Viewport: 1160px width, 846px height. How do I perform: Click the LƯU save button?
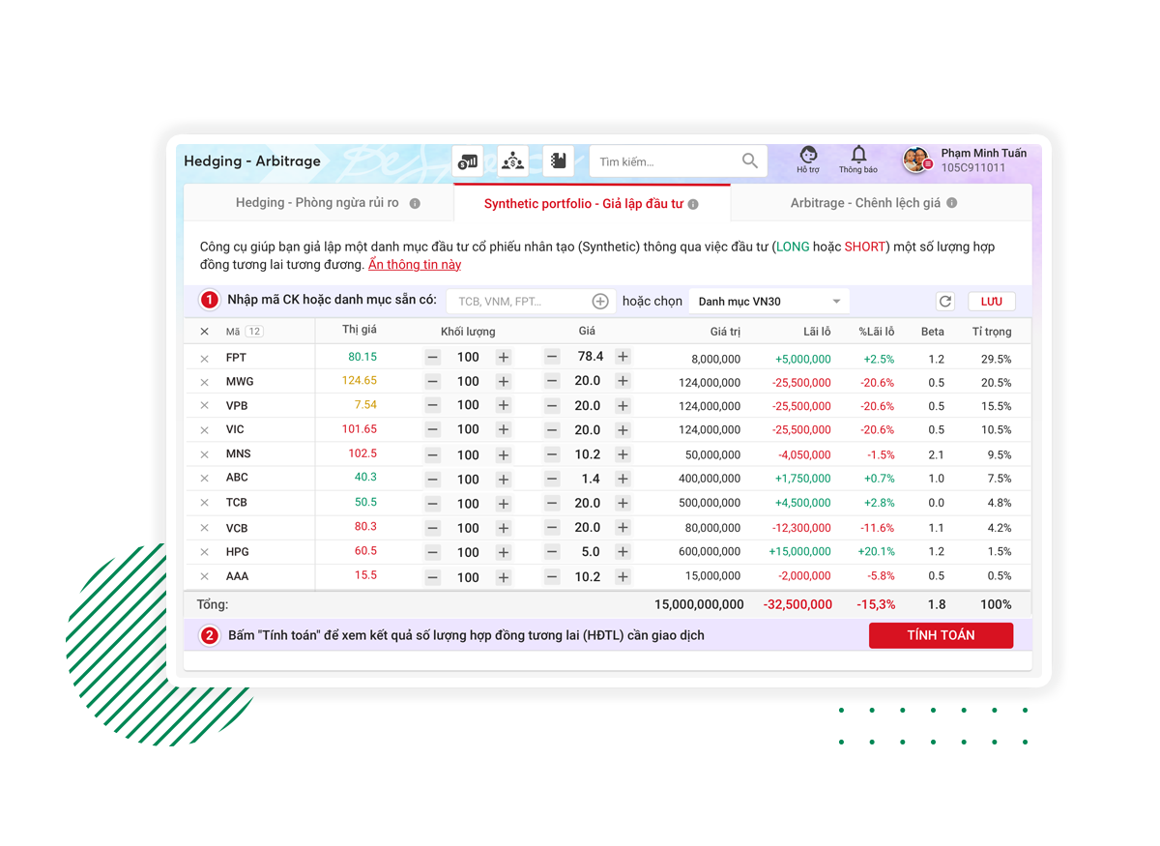point(991,302)
